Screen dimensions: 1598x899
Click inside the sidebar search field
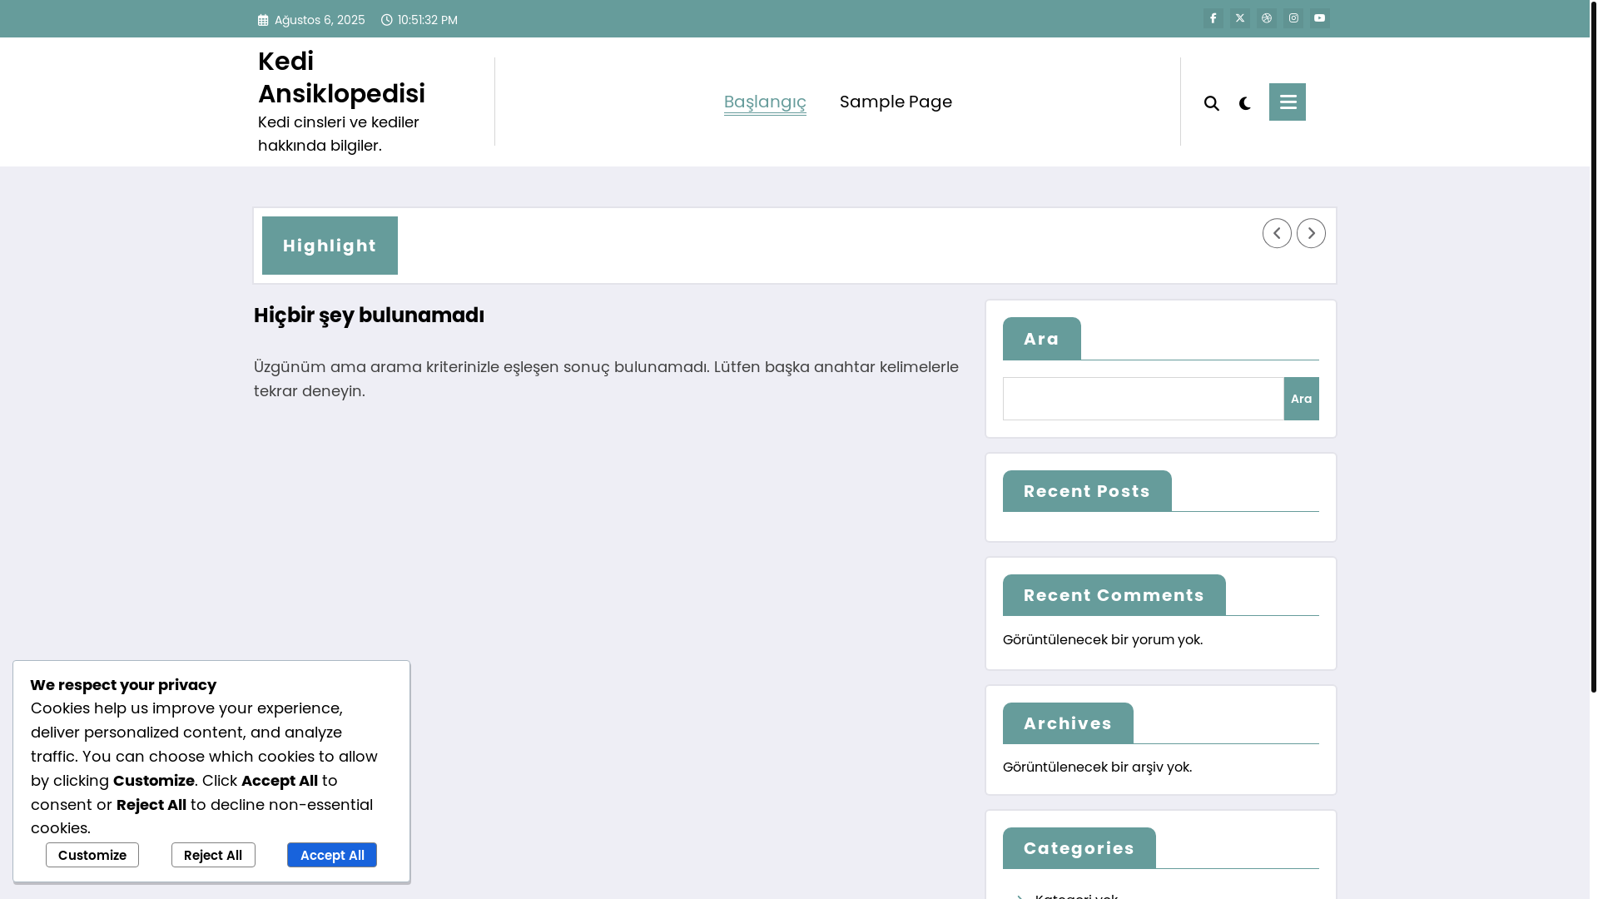[1143, 399]
